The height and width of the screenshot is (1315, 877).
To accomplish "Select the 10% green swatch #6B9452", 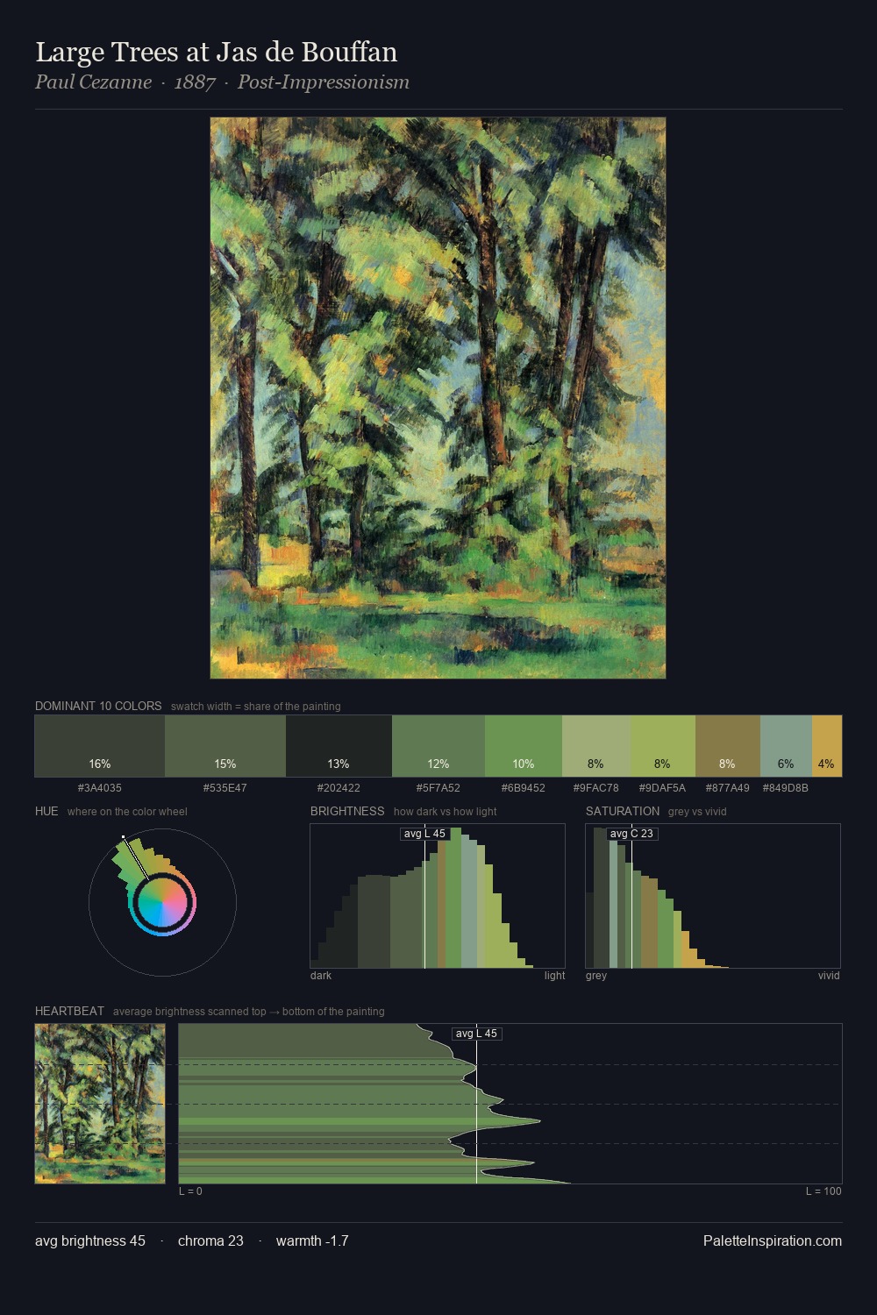I will [x=524, y=746].
